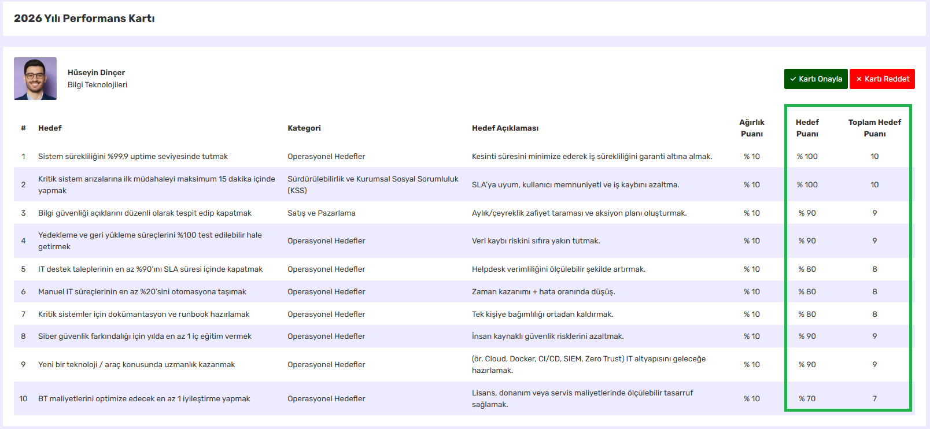Select the Manuel IT süreçlerinin otomasyon goal
Viewport: 930px width, 429px height.
pyautogui.click(x=142, y=292)
